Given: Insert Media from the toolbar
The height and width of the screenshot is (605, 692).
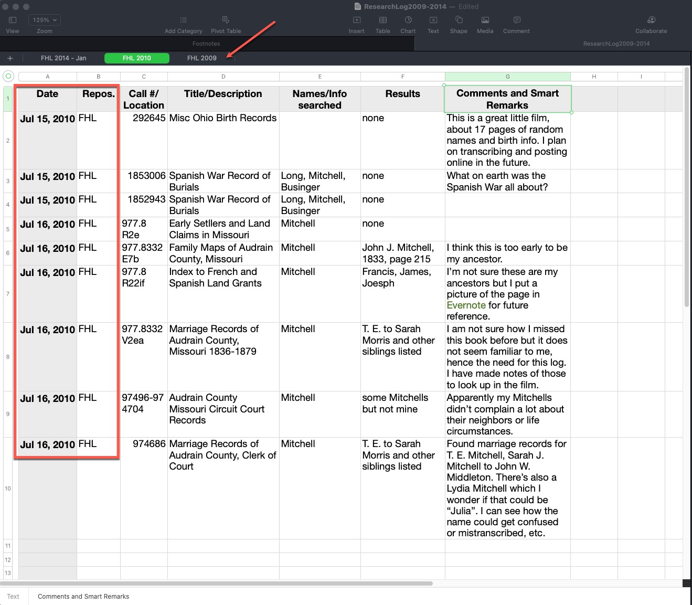Looking at the screenshot, I should (485, 21).
